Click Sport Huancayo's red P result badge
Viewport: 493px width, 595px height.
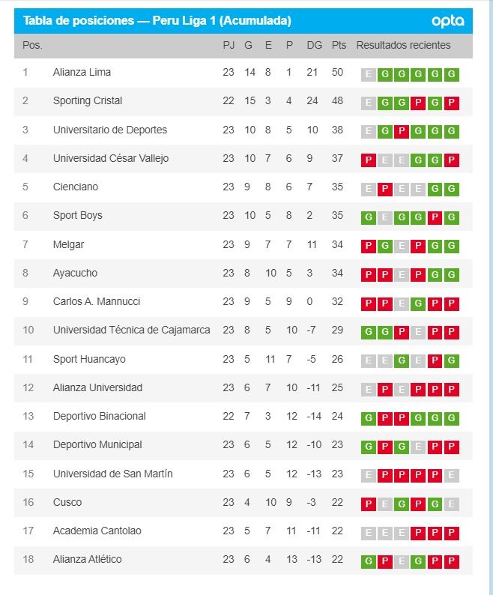coord(435,360)
